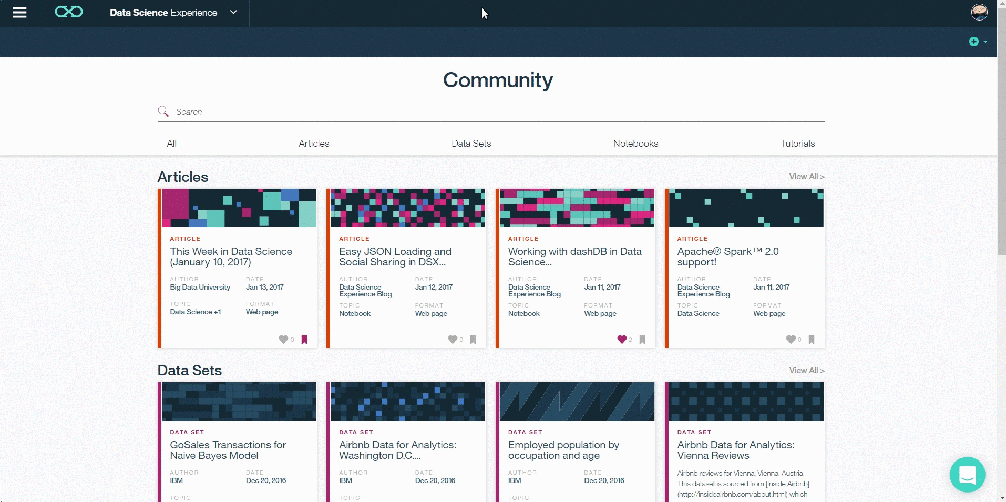The image size is (1006, 502).
Task: Like the Easy JSON Loading article
Action: [453, 340]
